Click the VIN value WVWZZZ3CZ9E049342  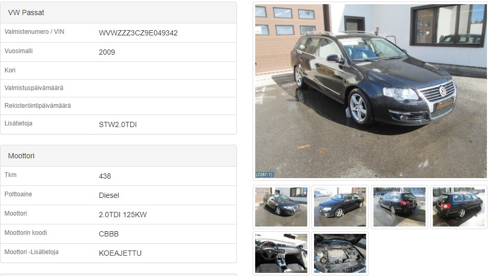click(138, 33)
